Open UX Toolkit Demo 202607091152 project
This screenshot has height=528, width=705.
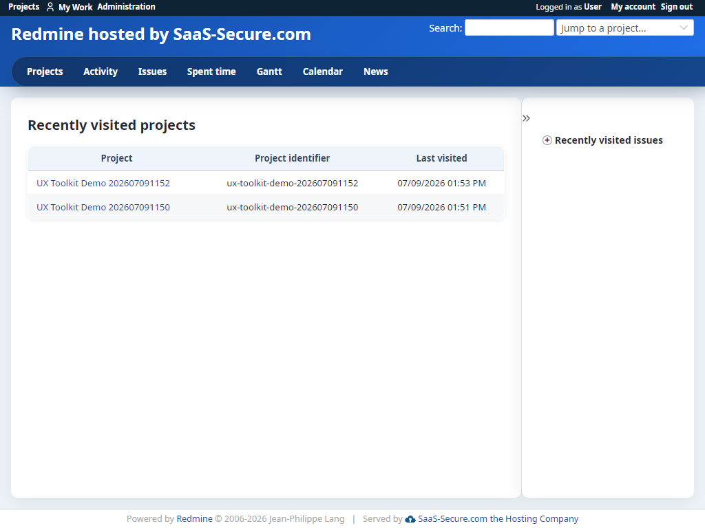coord(103,183)
